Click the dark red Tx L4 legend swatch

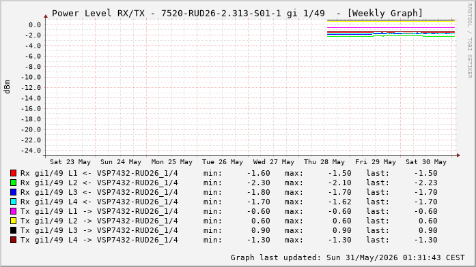click(14, 240)
